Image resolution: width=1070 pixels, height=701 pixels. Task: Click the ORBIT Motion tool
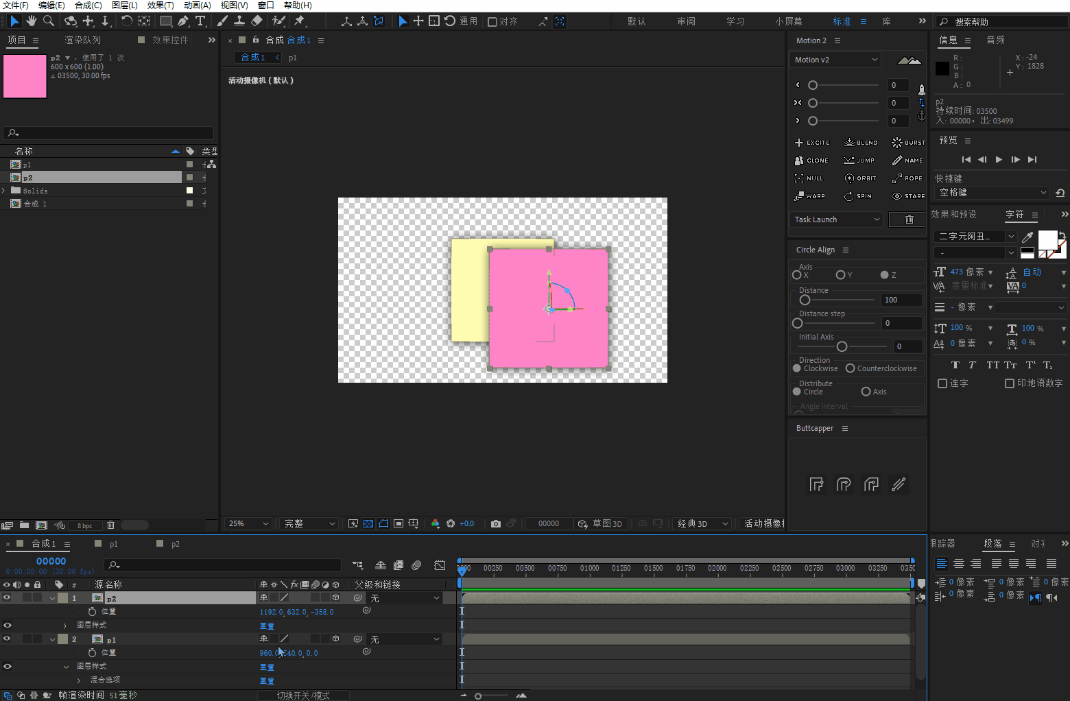[x=860, y=178]
